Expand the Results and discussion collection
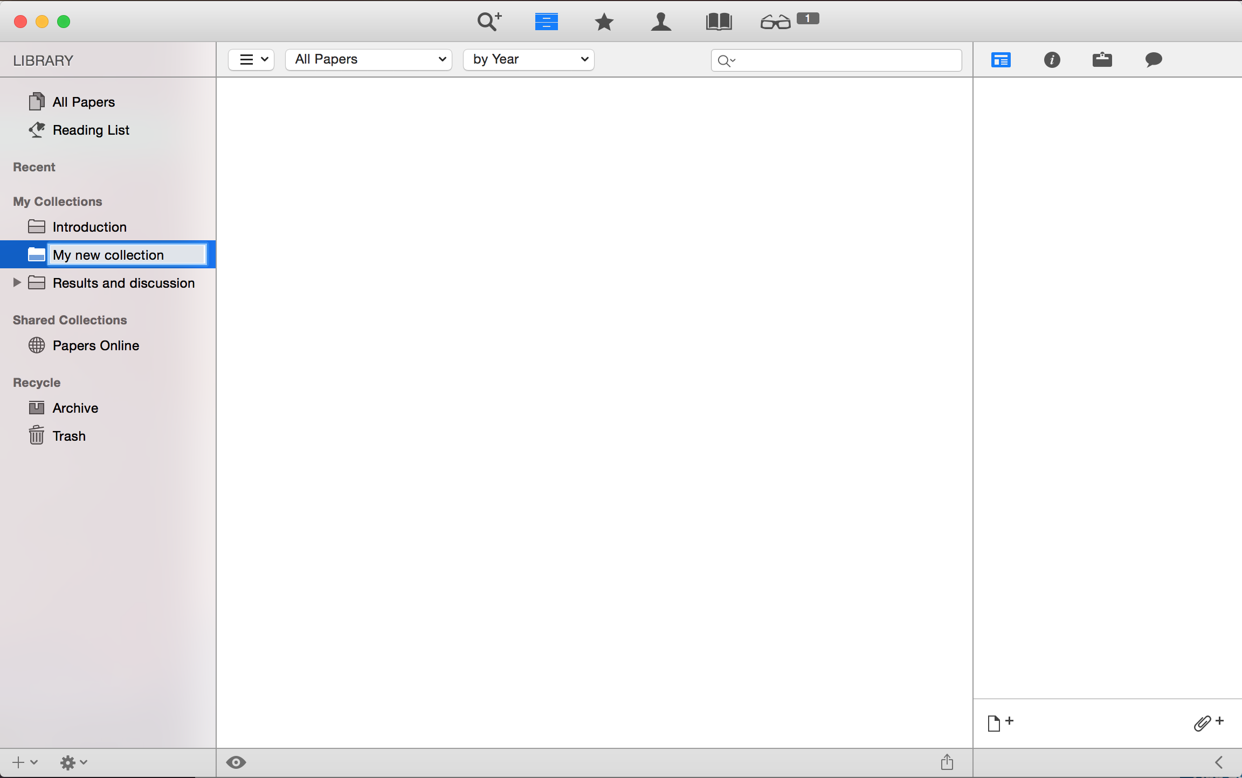Image resolution: width=1242 pixels, height=778 pixels. tap(17, 282)
